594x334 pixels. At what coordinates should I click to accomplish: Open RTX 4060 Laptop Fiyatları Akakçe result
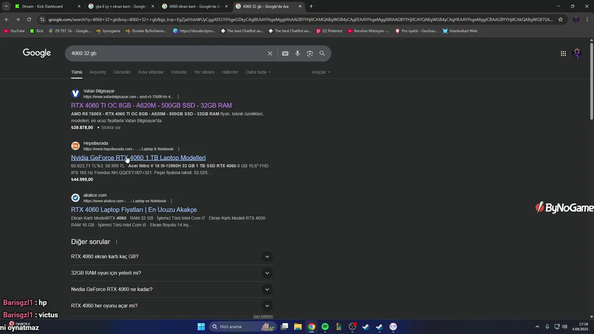click(134, 210)
